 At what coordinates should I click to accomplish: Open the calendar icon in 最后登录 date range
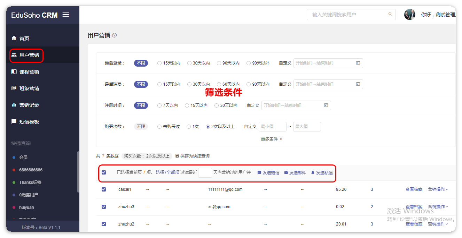tap(358, 63)
